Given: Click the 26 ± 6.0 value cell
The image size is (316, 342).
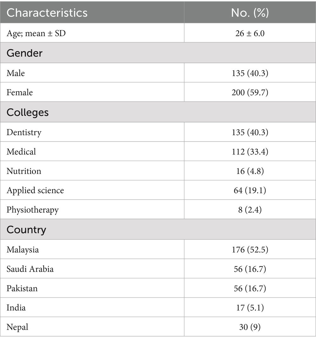Looking at the screenshot, I should (250, 33).
